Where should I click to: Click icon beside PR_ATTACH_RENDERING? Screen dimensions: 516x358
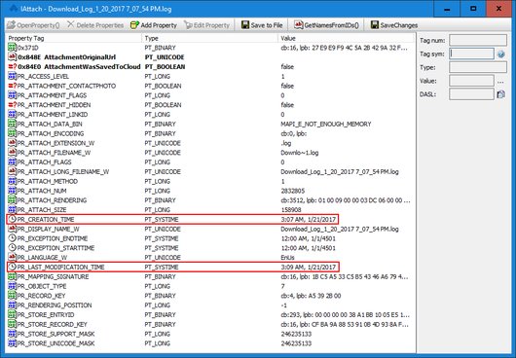click(x=12, y=200)
